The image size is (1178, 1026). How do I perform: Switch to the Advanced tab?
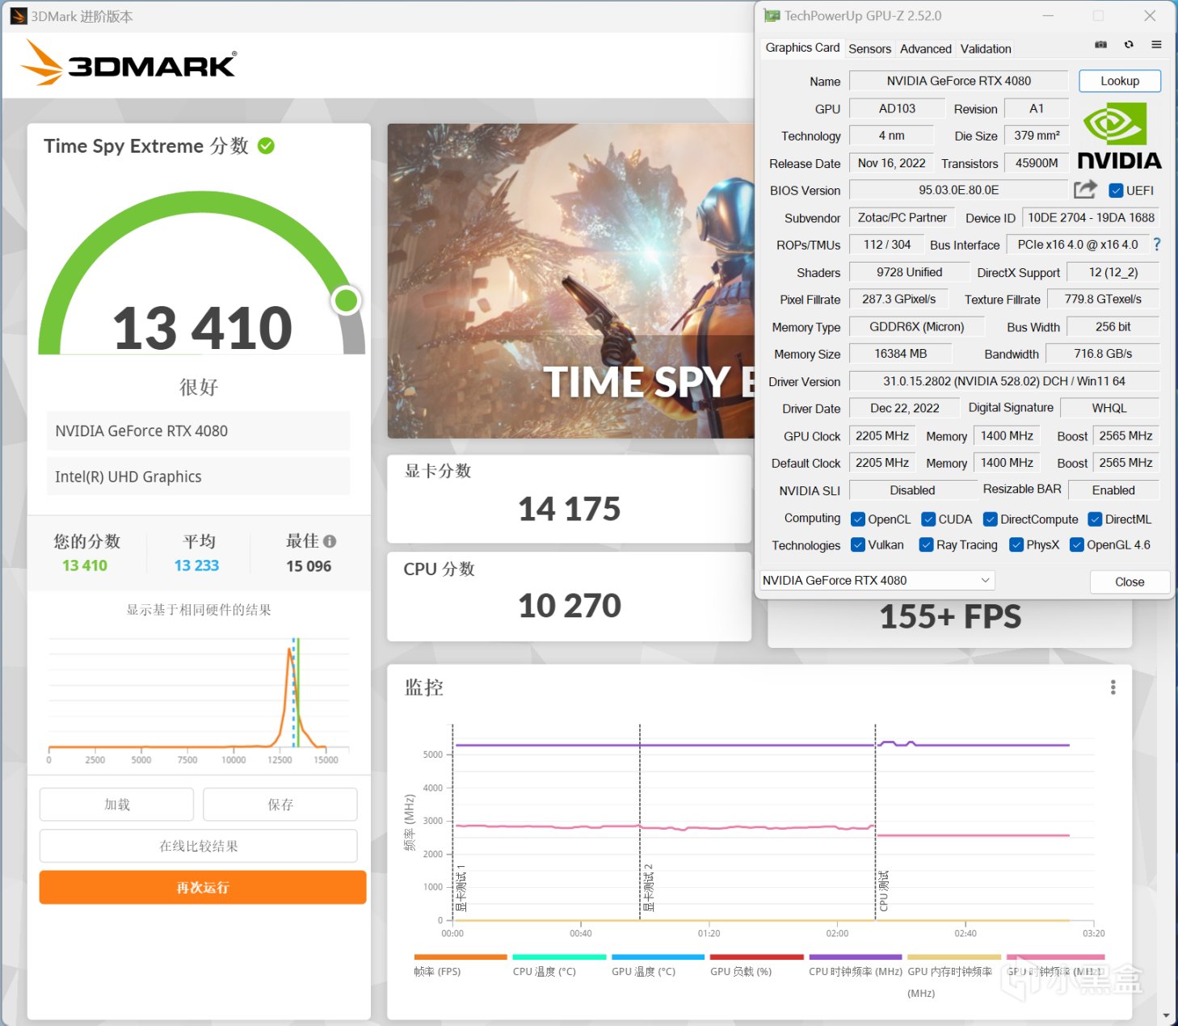pyautogui.click(x=925, y=48)
